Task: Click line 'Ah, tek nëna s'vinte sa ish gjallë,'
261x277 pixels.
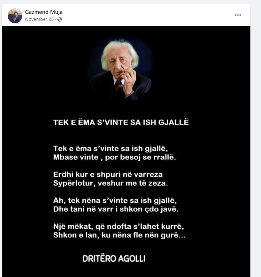Action: coord(115,200)
